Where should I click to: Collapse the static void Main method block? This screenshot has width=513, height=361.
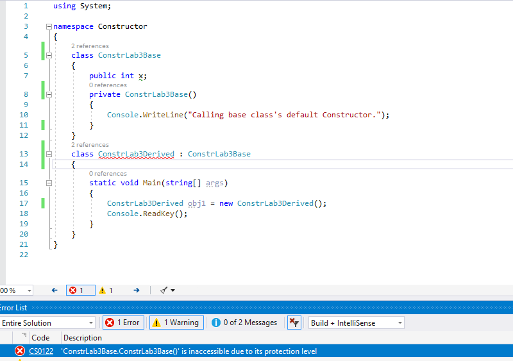tap(49, 183)
